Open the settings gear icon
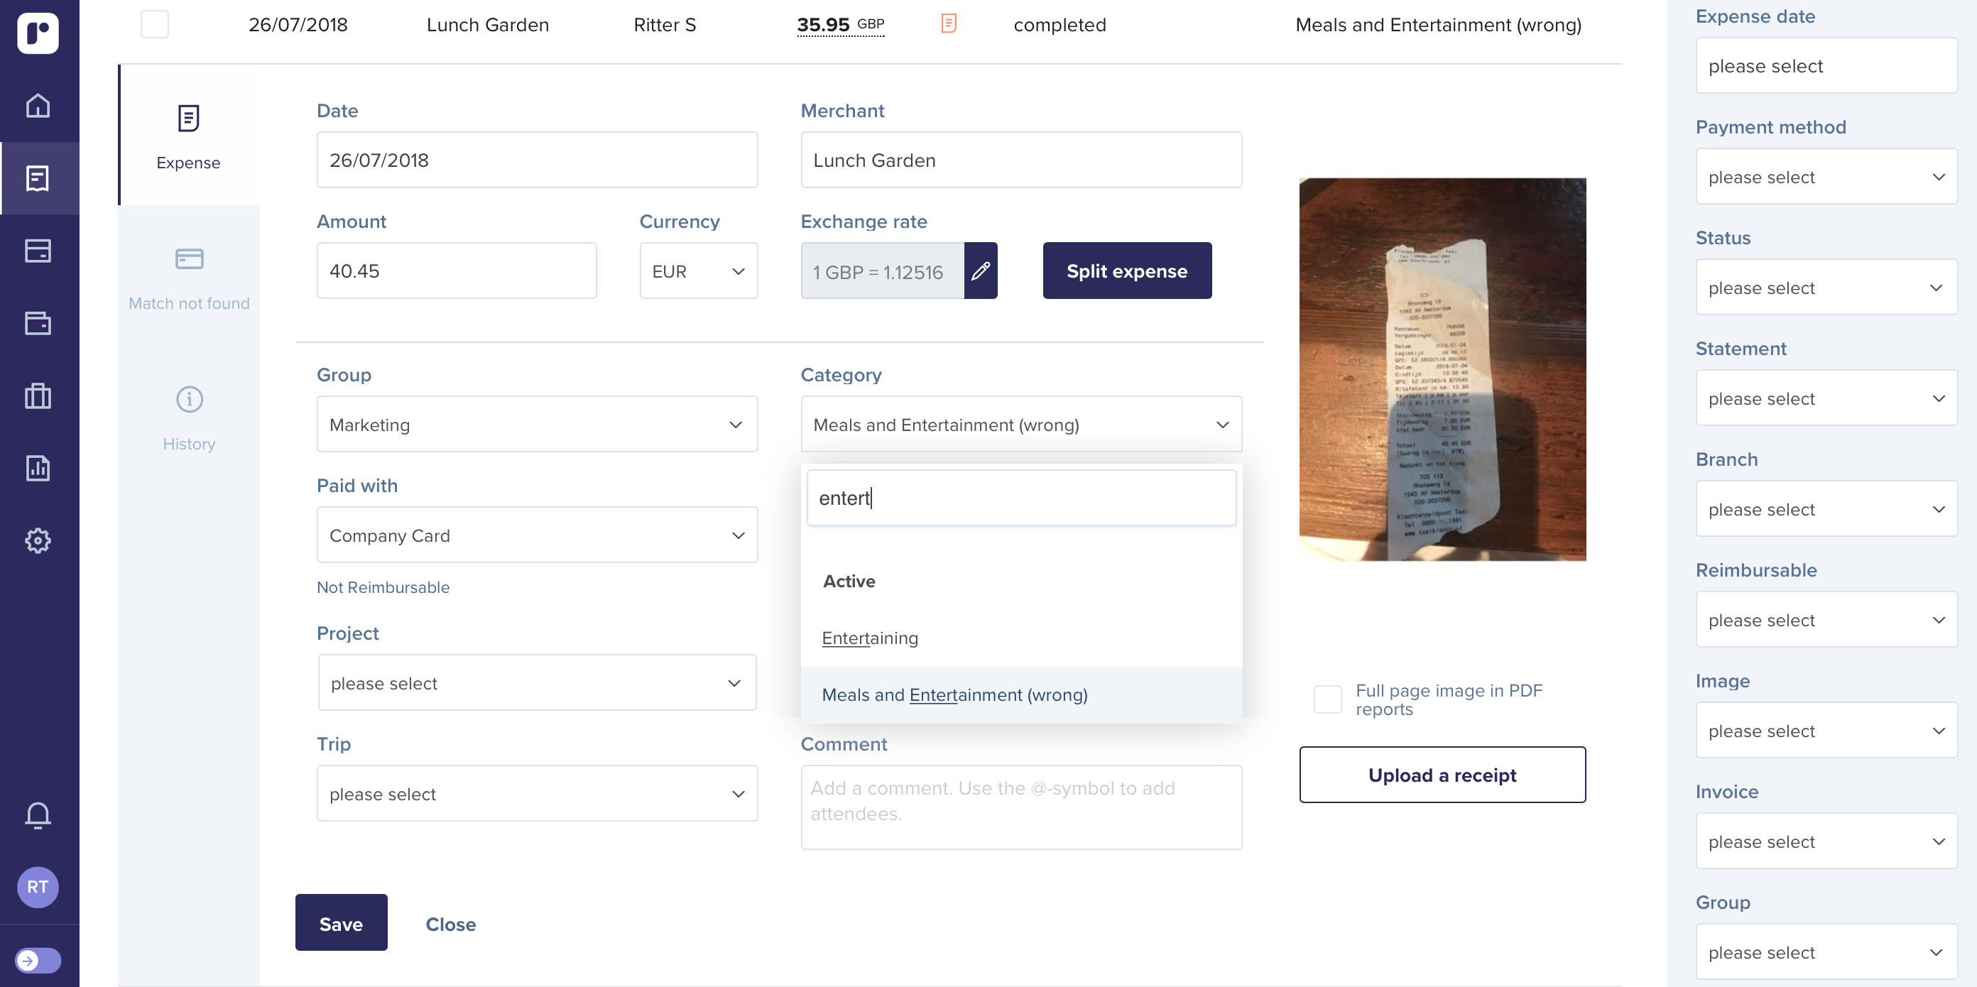Viewport: 1977px width, 987px height. point(38,541)
